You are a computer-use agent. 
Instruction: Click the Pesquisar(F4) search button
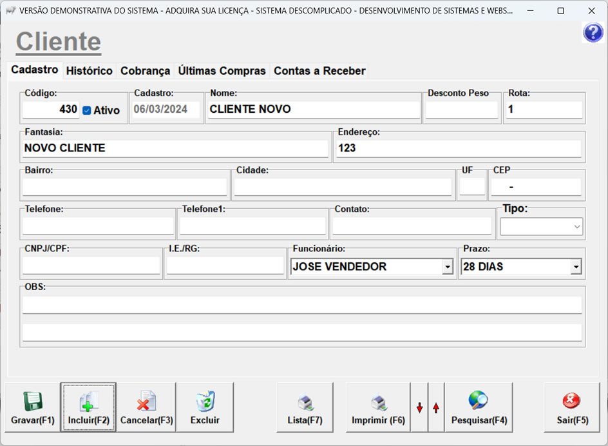point(479,407)
